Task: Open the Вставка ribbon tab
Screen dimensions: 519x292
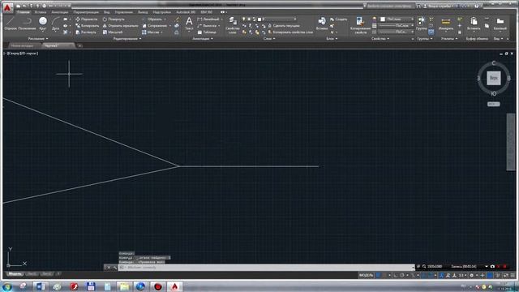Action: coord(41,12)
